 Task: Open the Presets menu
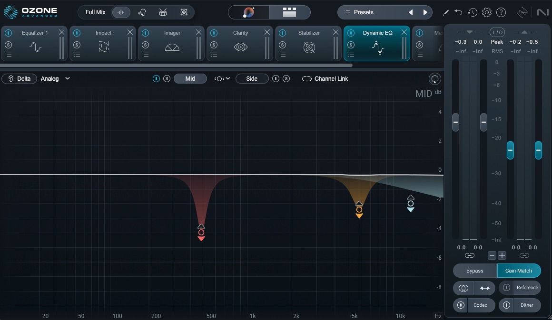(371, 12)
